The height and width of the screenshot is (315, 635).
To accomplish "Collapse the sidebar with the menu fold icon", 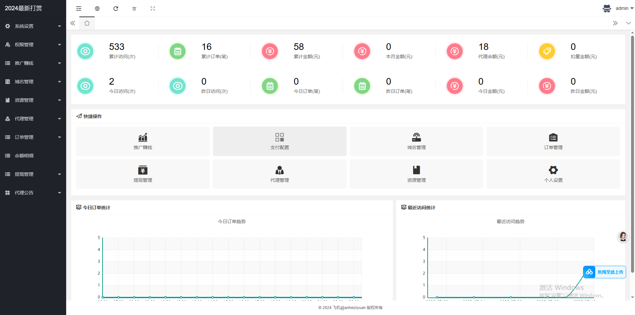I will (x=79, y=9).
